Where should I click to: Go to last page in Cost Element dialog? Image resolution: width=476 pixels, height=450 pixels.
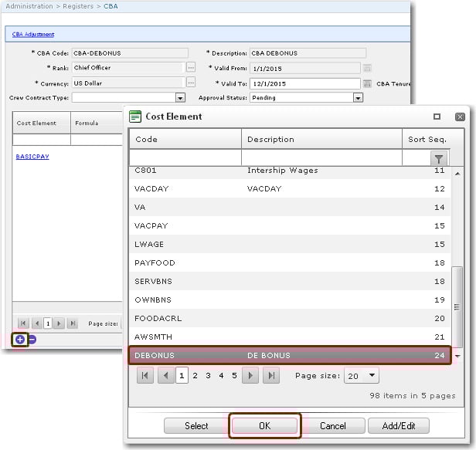click(270, 376)
